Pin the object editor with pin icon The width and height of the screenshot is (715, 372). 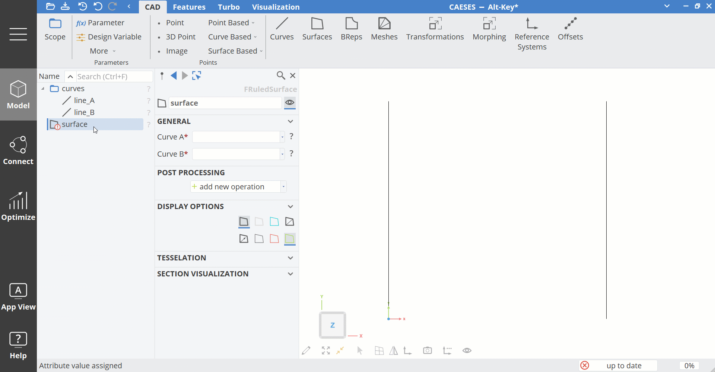click(x=162, y=76)
